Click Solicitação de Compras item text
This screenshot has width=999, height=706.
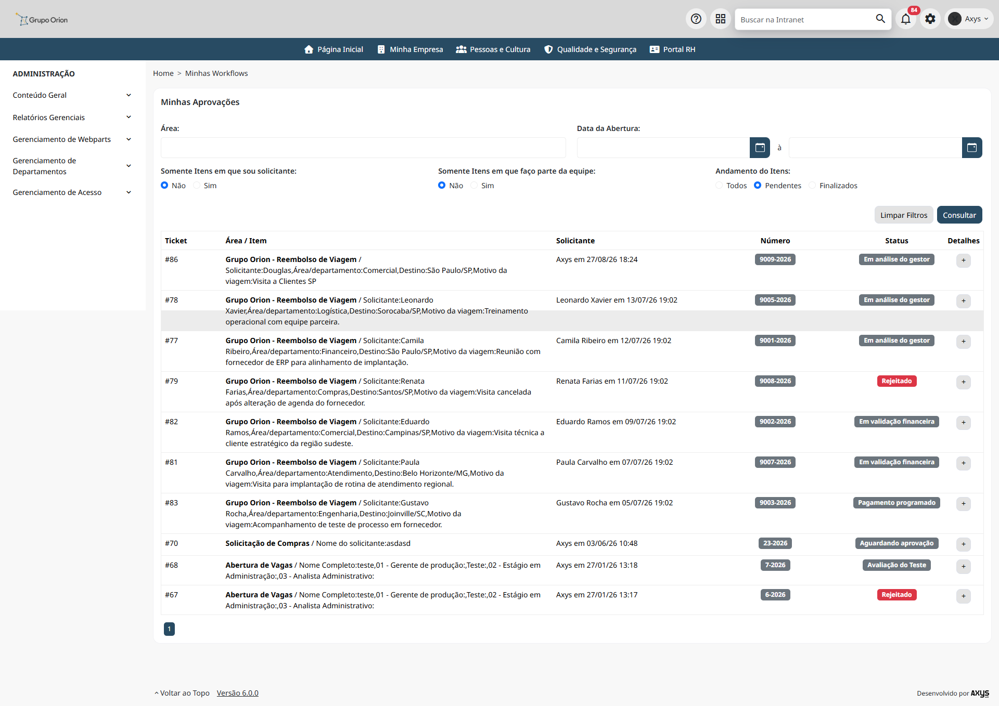(267, 543)
